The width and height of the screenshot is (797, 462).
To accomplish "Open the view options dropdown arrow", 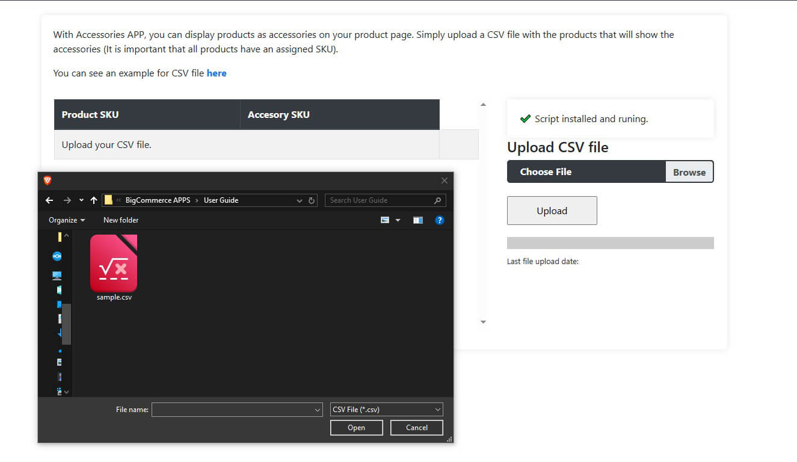I will pyautogui.click(x=398, y=220).
